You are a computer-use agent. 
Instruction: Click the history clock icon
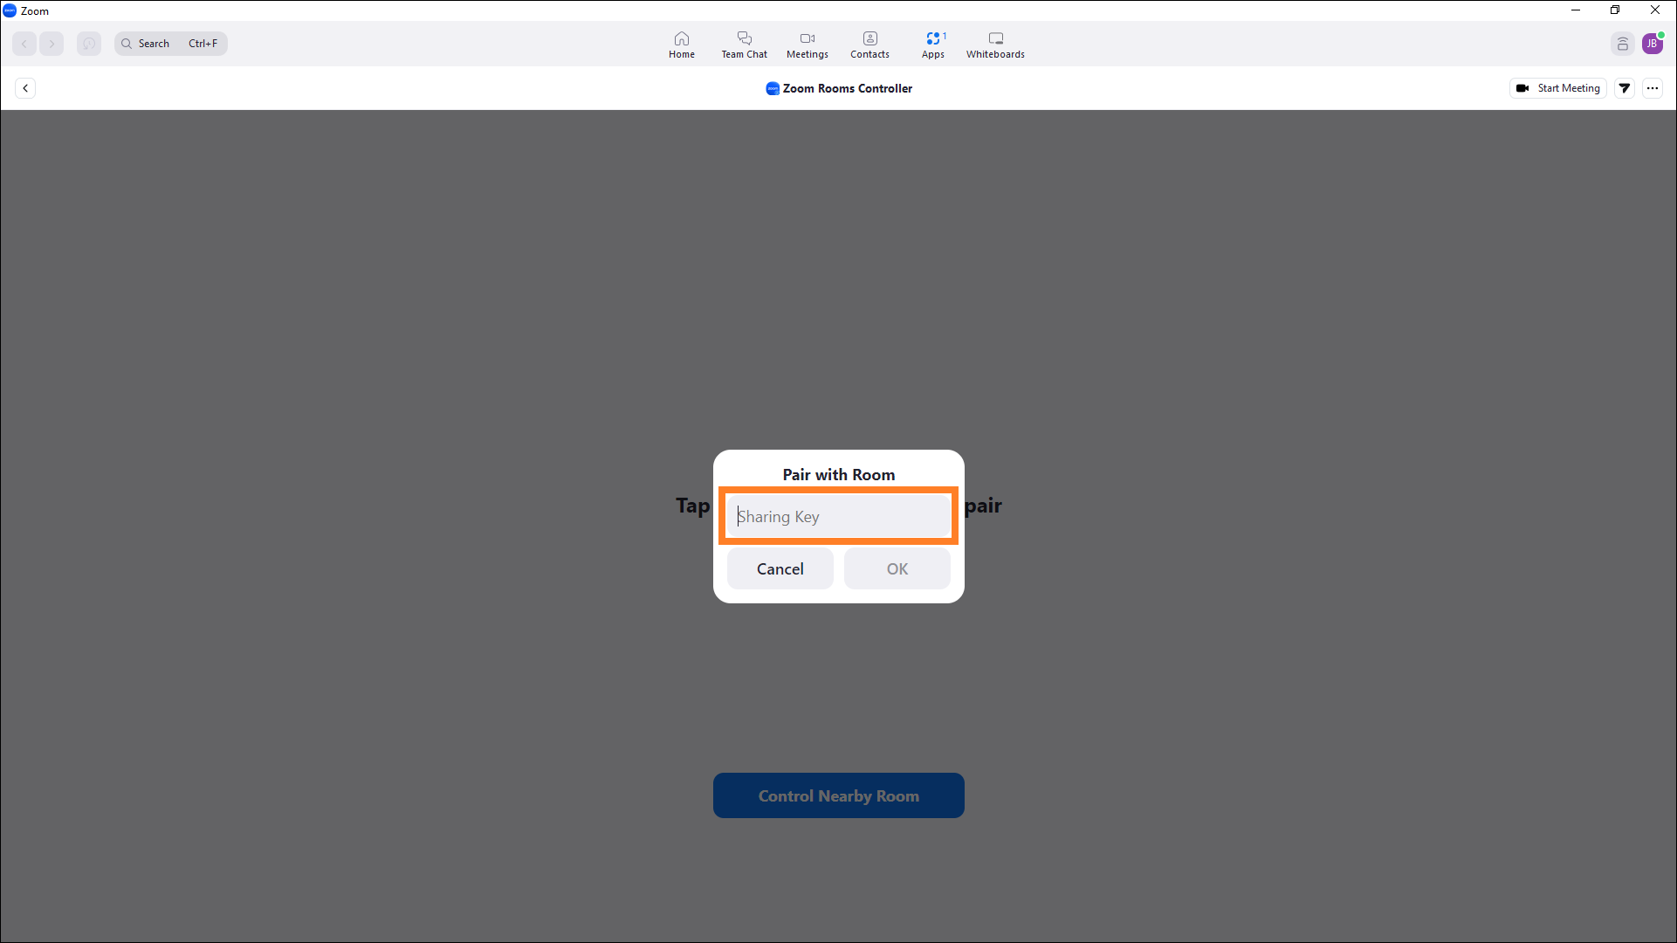[x=89, y=44]
